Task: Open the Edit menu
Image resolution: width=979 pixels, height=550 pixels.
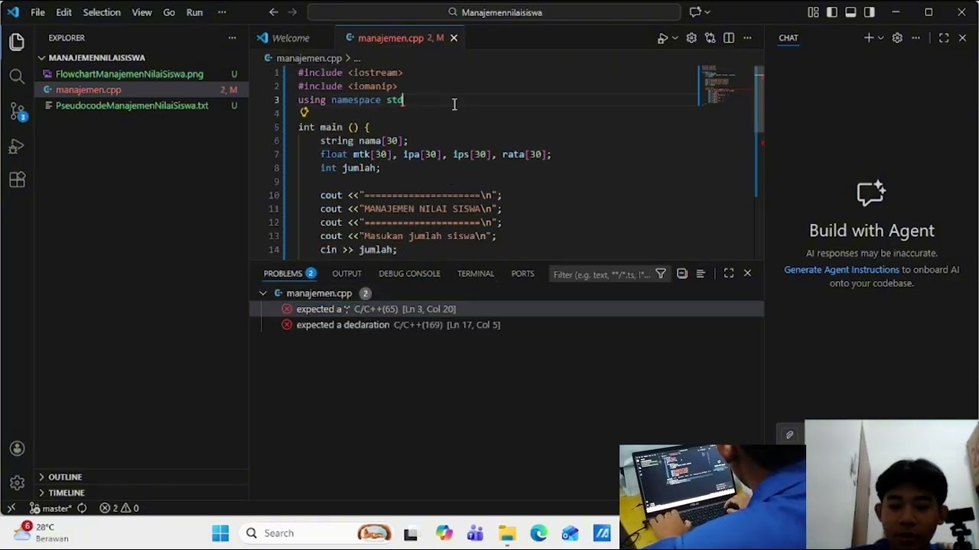Action: coord(64,12)
